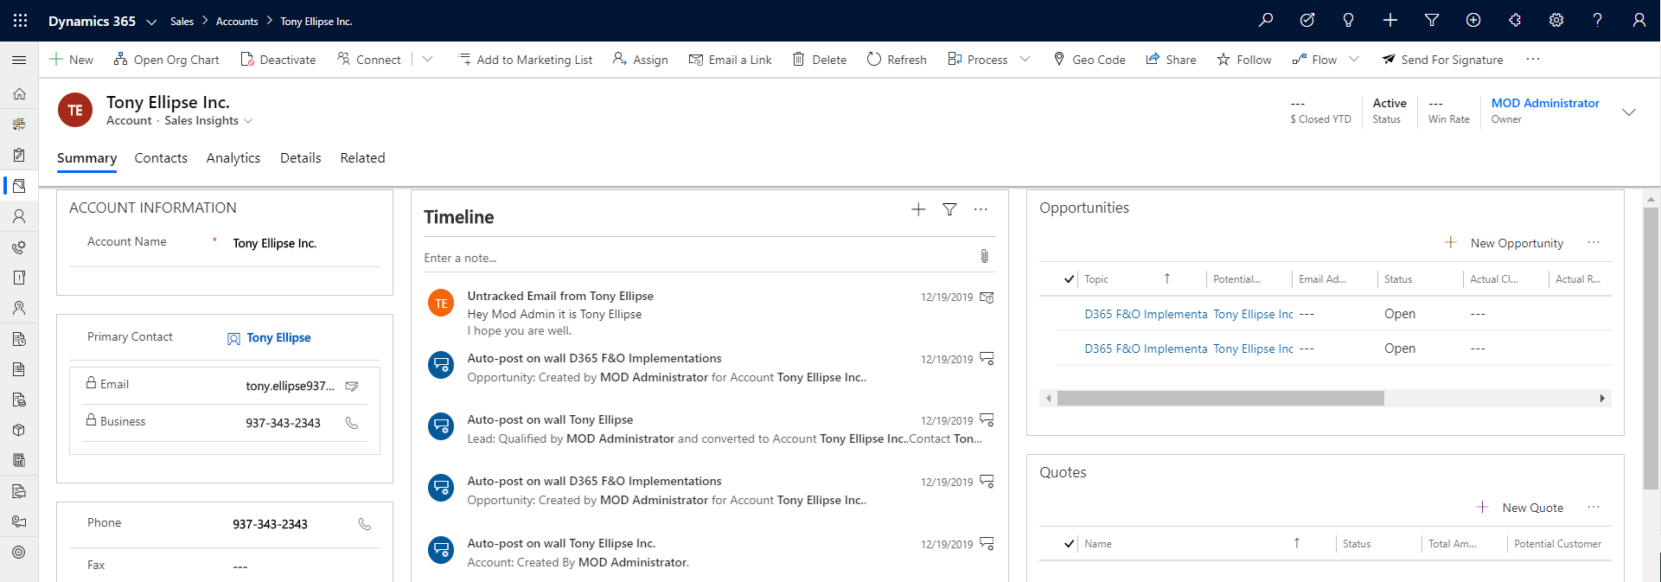Image resolution: width=1661 pixels, height=582 pixels.
Task: Open Quotes grid more commands ellipsis
Action: 1594,508
